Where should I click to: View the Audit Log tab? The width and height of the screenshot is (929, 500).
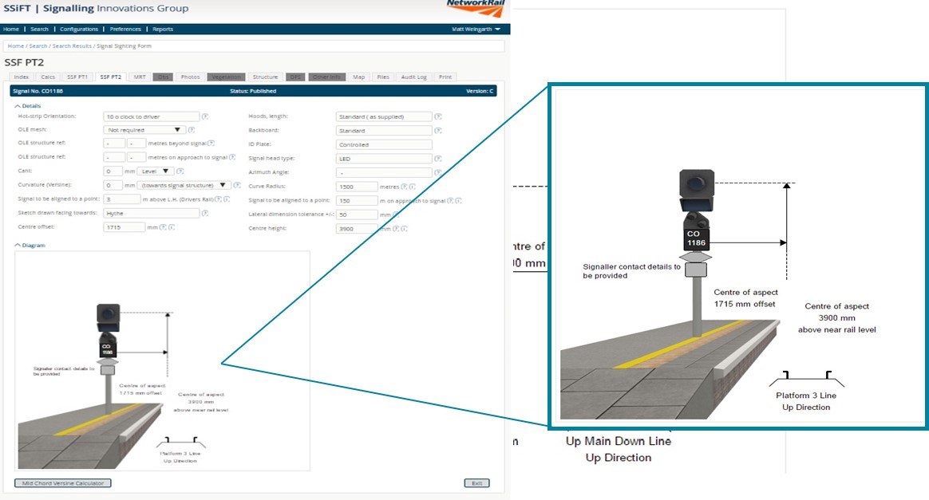click(x=414, y=77)
